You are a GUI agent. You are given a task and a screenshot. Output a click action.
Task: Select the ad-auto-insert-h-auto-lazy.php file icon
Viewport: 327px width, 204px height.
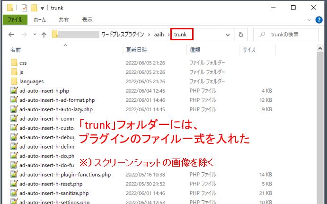[x=14, y=109]
